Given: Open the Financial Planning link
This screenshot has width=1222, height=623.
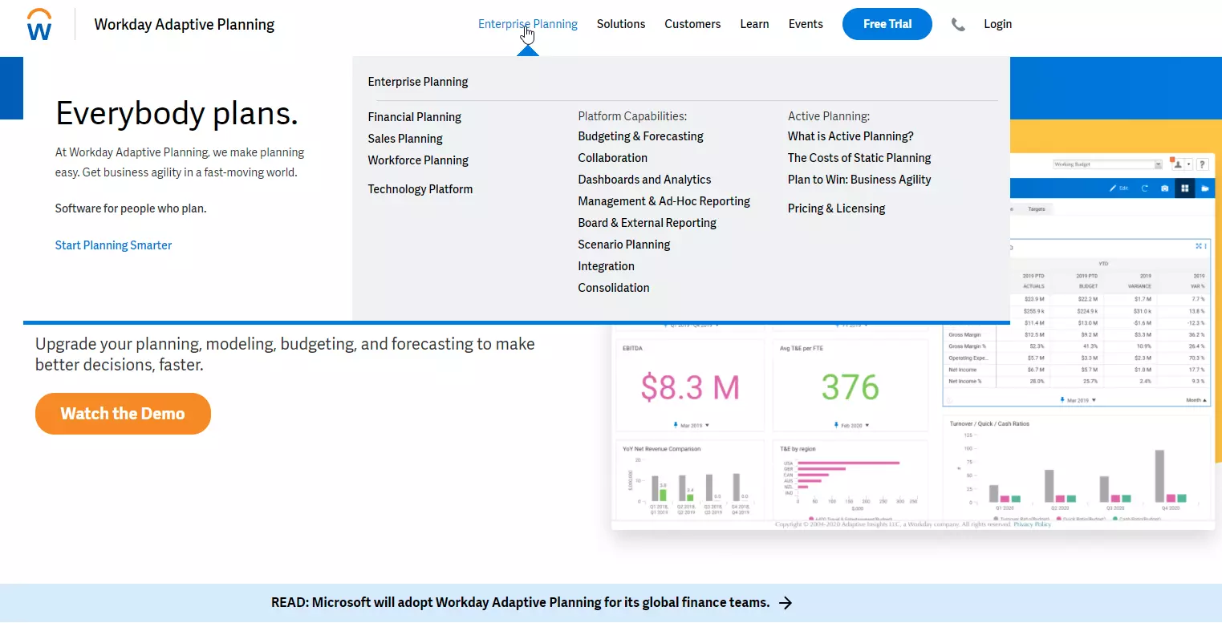Looking at the screenshot, I should 414,117.
